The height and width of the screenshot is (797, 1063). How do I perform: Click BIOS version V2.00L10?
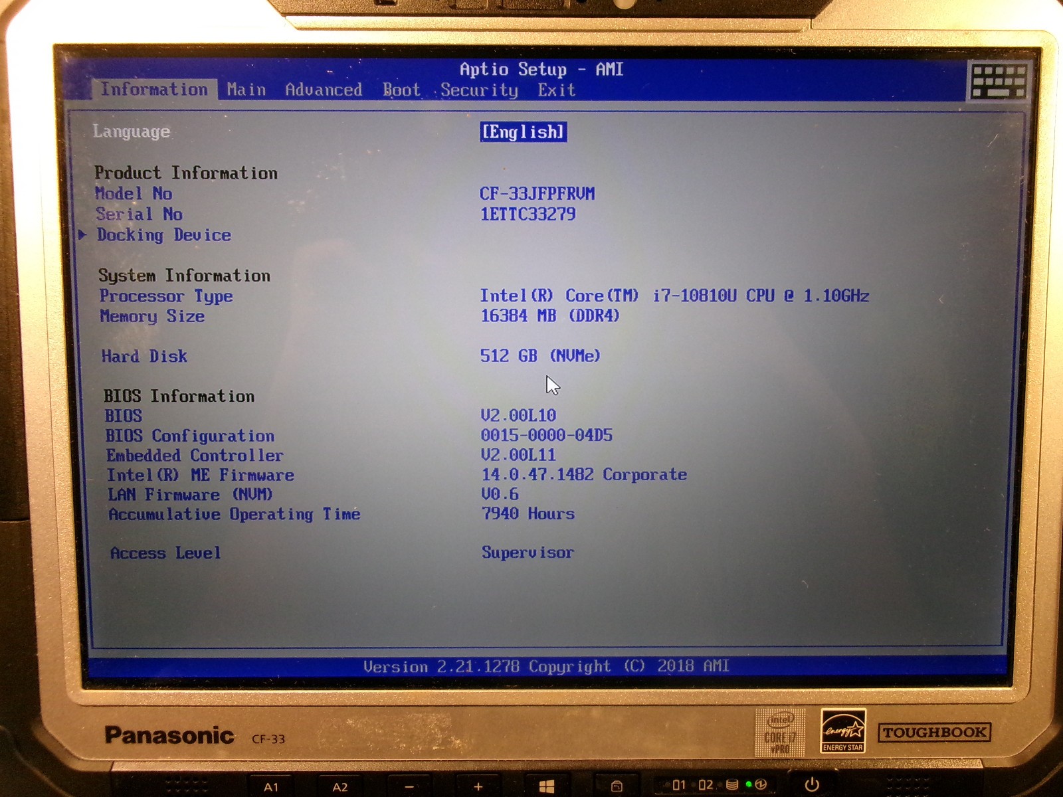coord(518,416)
